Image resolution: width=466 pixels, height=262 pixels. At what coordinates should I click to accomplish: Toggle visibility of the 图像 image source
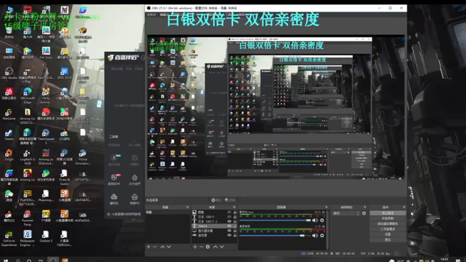(x=229, y=212)
